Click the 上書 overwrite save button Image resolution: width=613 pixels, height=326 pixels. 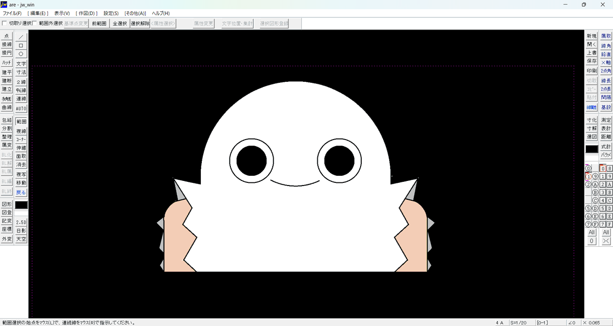[592, 53]
